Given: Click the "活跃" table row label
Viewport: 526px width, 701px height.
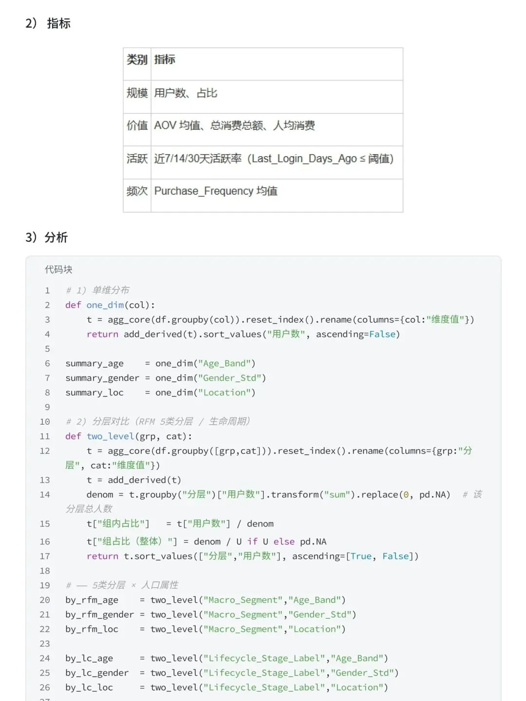Looking at the screenshot, I should pyautogui.click(x=137, y=159).
